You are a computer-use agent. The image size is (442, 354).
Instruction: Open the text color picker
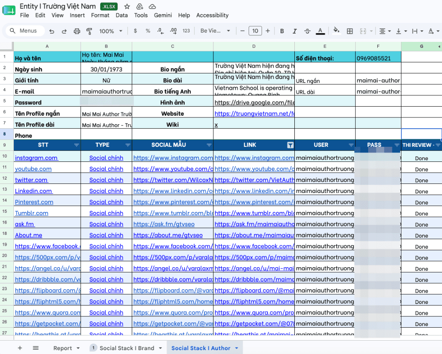coord(320,31)
